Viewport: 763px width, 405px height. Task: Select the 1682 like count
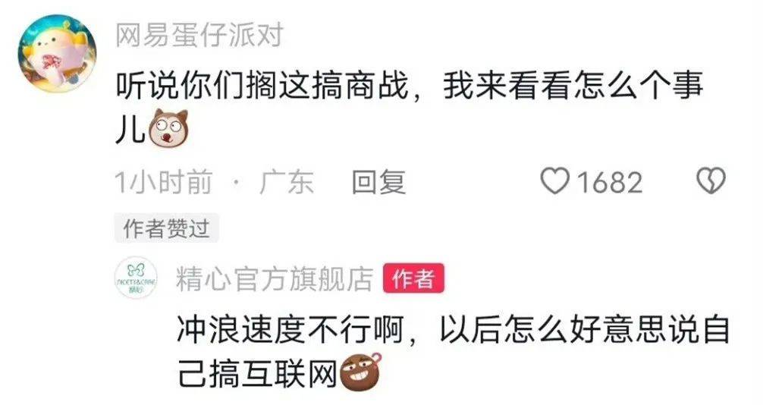pos(610,183)
